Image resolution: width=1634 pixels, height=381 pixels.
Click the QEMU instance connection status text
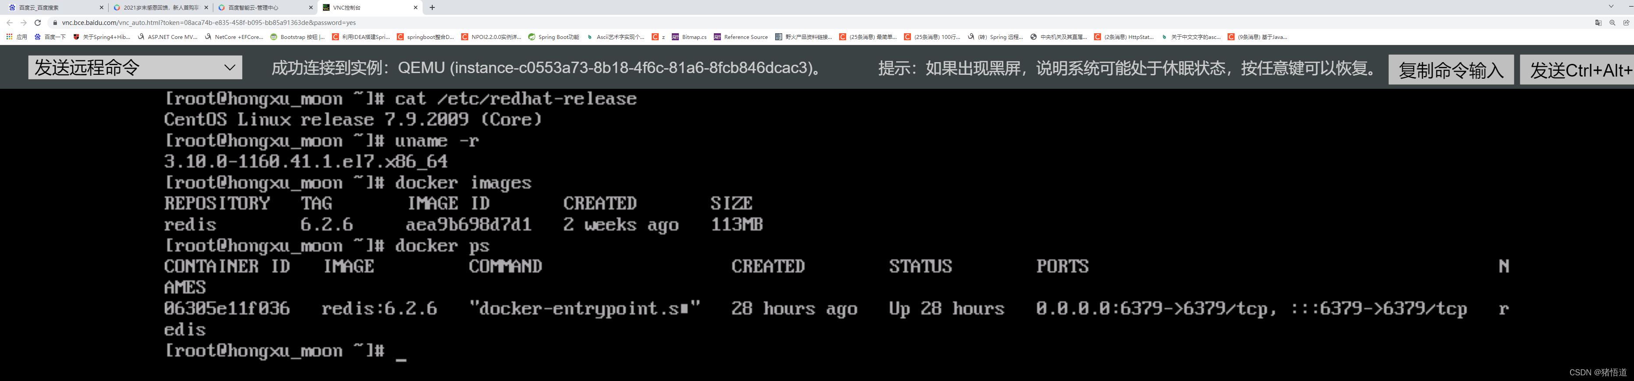pos(546,68)
